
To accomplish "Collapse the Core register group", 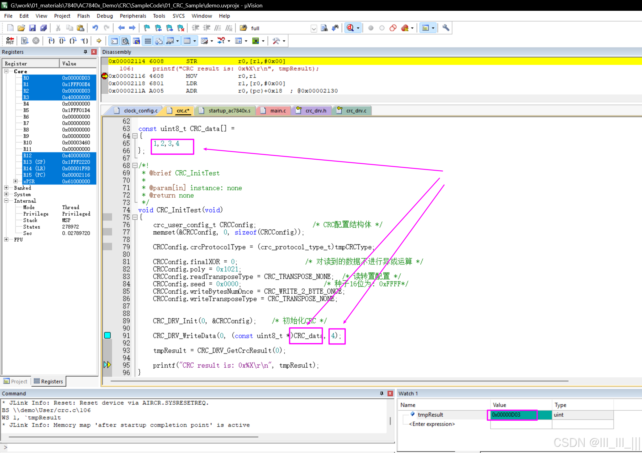I will point(6,71).
